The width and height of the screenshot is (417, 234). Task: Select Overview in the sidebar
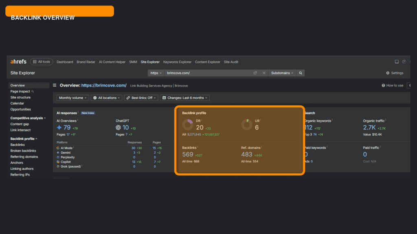coord(29,85)
